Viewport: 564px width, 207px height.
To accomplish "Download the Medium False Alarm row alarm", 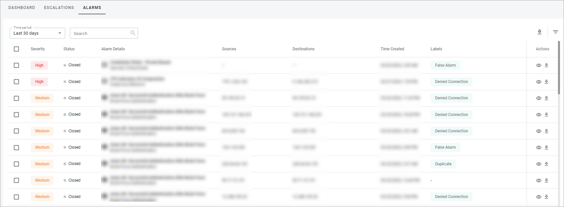I will click(x=547, y=147).
